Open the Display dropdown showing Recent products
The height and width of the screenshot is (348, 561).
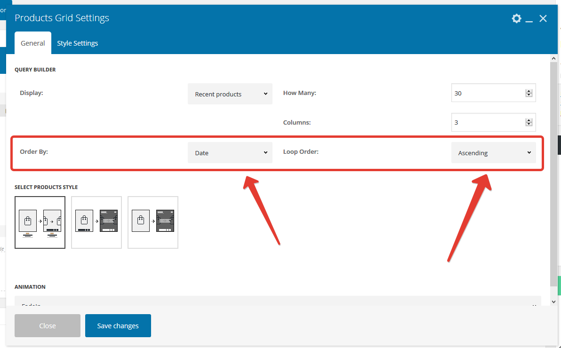[x=230, y=94]
